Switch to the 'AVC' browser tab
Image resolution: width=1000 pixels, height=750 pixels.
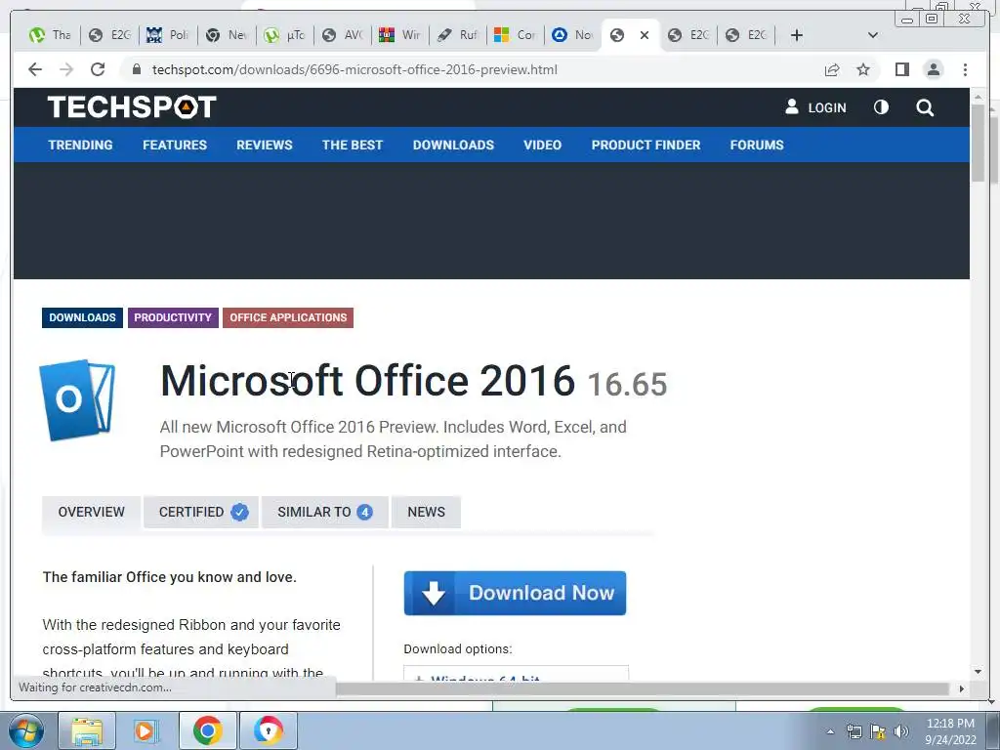(x=343, y=35)
